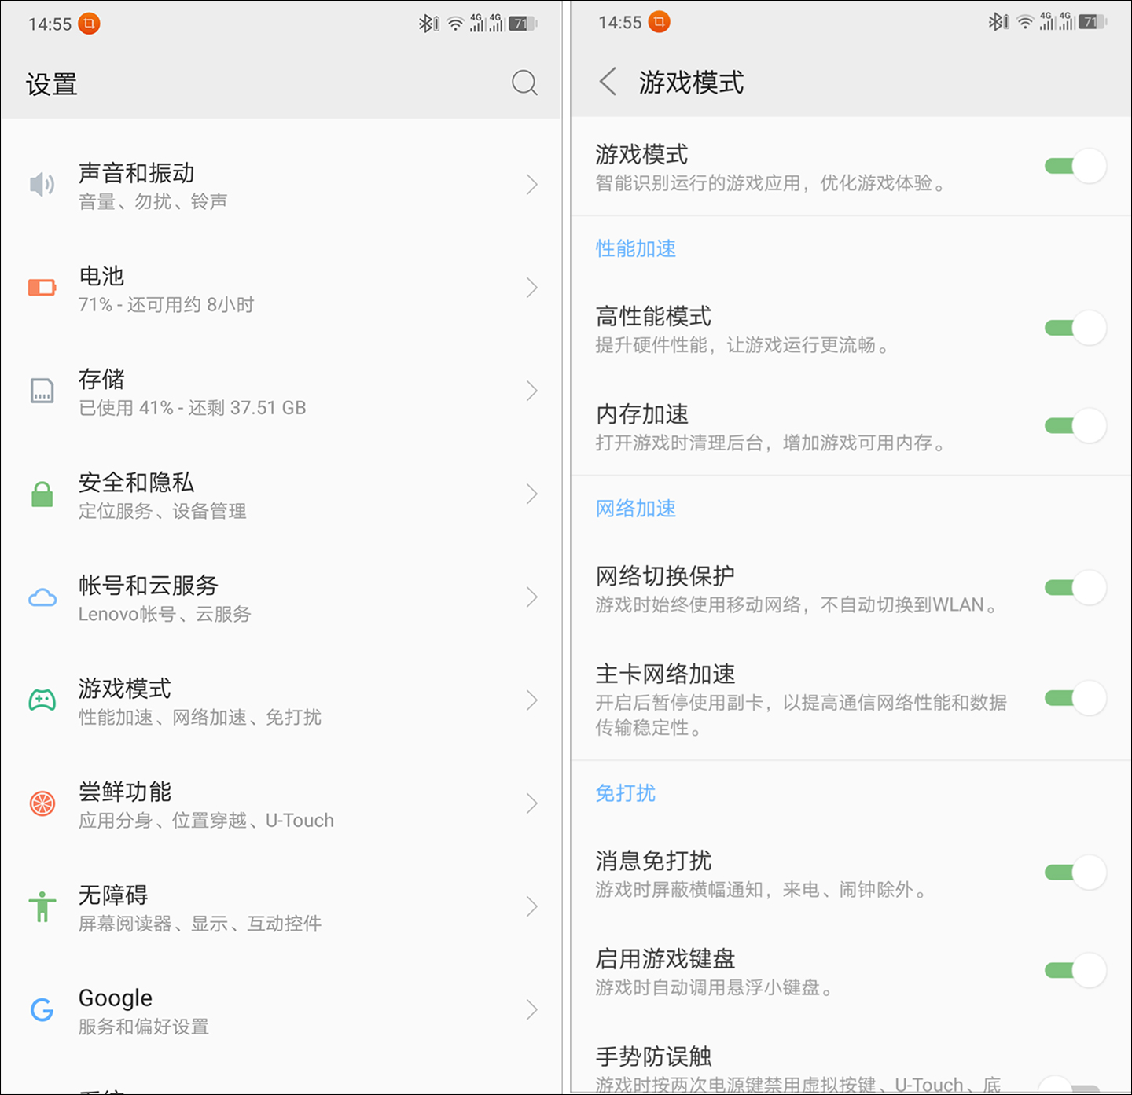
Task: Toggle 主卡网络加速 switch
Action: [1075, 698]
